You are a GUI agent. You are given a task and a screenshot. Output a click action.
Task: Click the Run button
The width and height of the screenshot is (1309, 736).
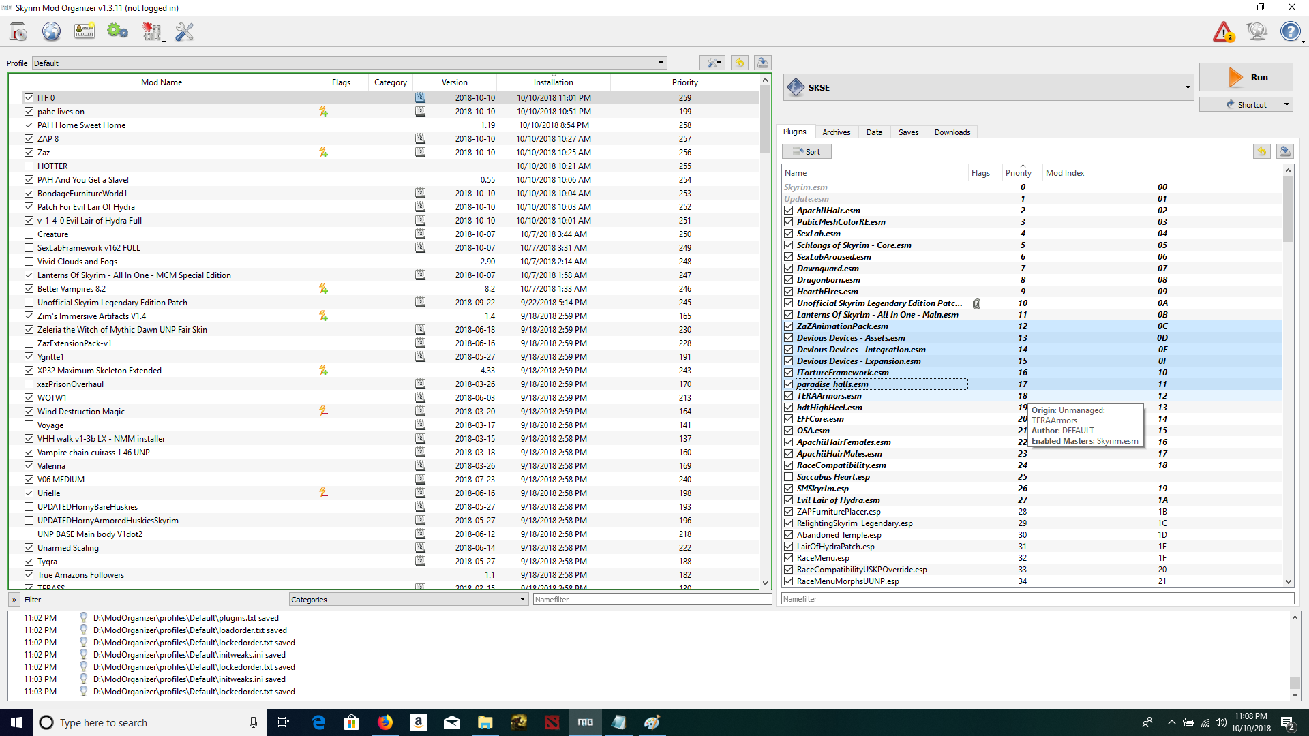(1246, 77)
